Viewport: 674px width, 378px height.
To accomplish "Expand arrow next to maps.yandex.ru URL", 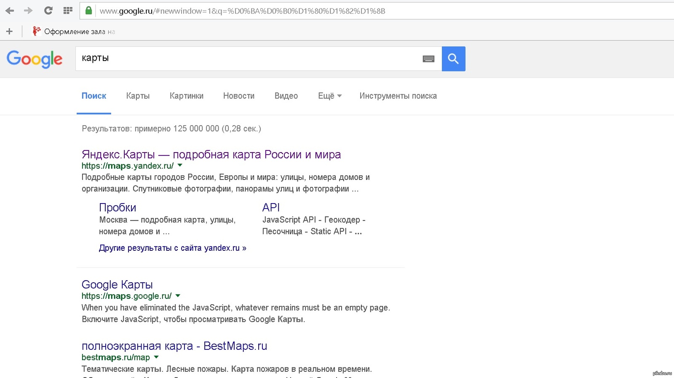I will tap(180, 166).
